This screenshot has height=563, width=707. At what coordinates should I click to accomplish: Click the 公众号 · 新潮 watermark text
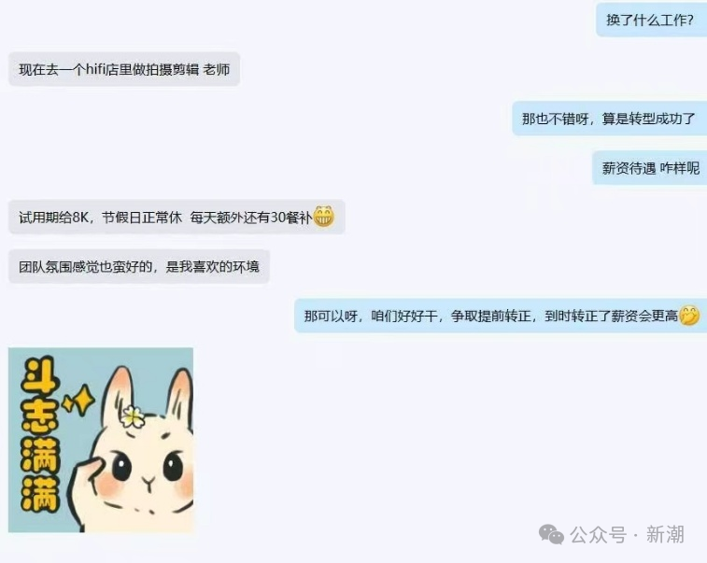coord(627,535)
